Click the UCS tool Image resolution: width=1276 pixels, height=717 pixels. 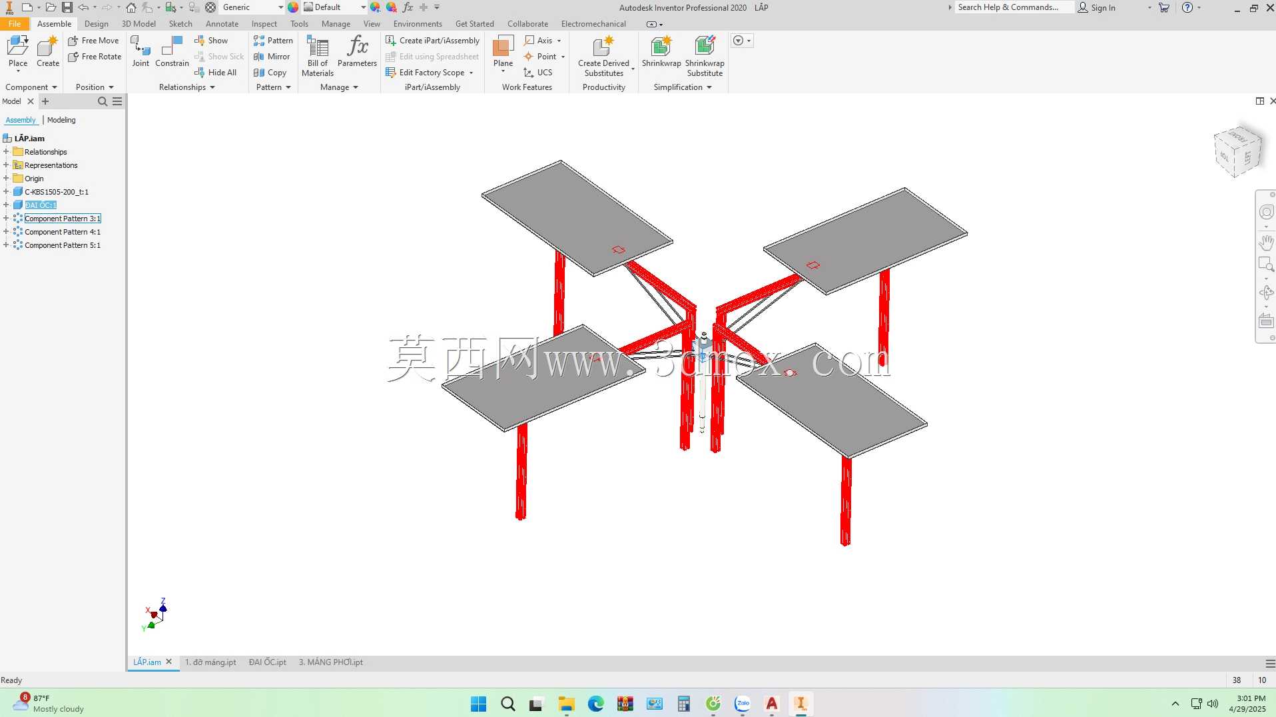(538, 73)
